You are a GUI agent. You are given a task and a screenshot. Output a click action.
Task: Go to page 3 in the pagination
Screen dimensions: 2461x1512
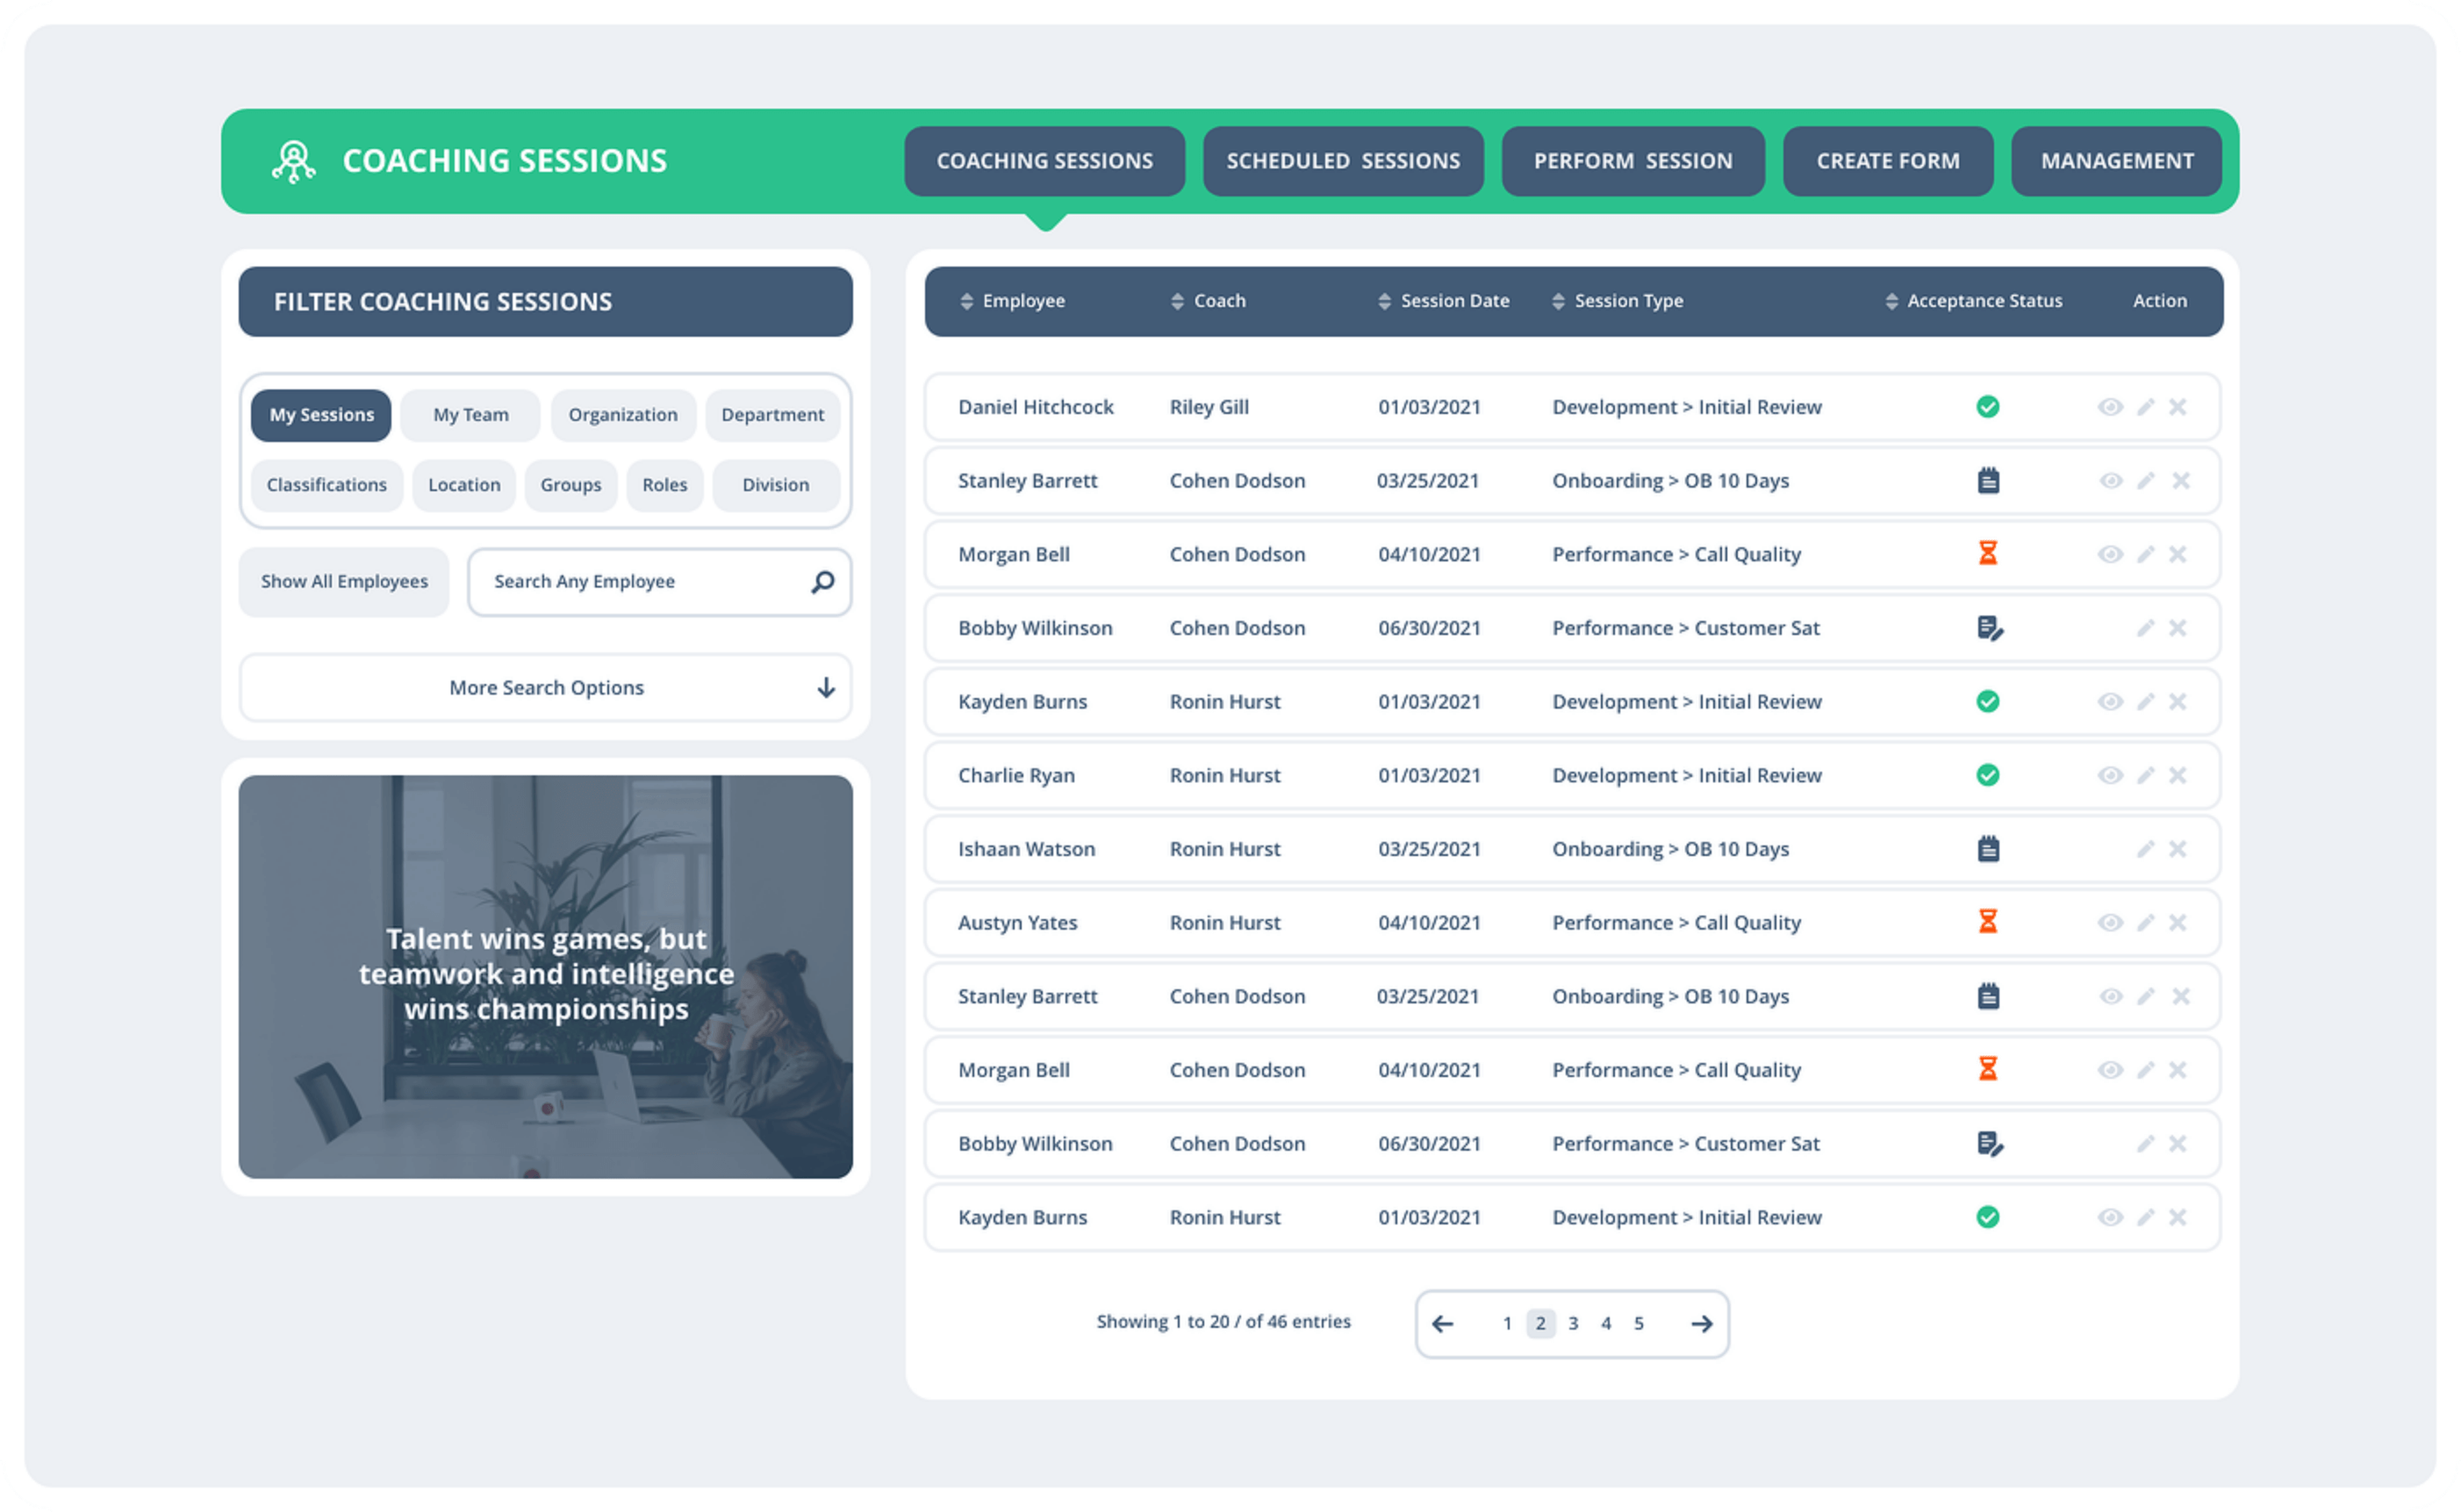tap(1573, 1324)
